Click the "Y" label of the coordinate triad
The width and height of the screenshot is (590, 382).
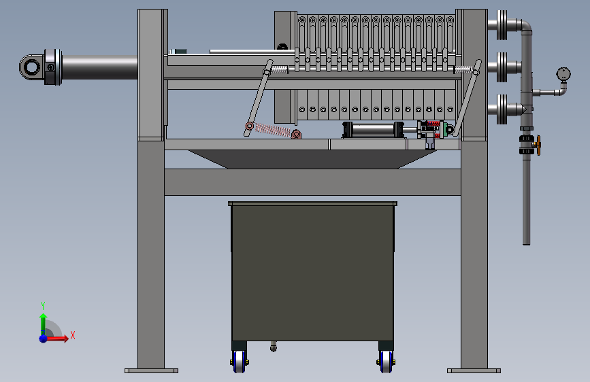click(43, 306)
